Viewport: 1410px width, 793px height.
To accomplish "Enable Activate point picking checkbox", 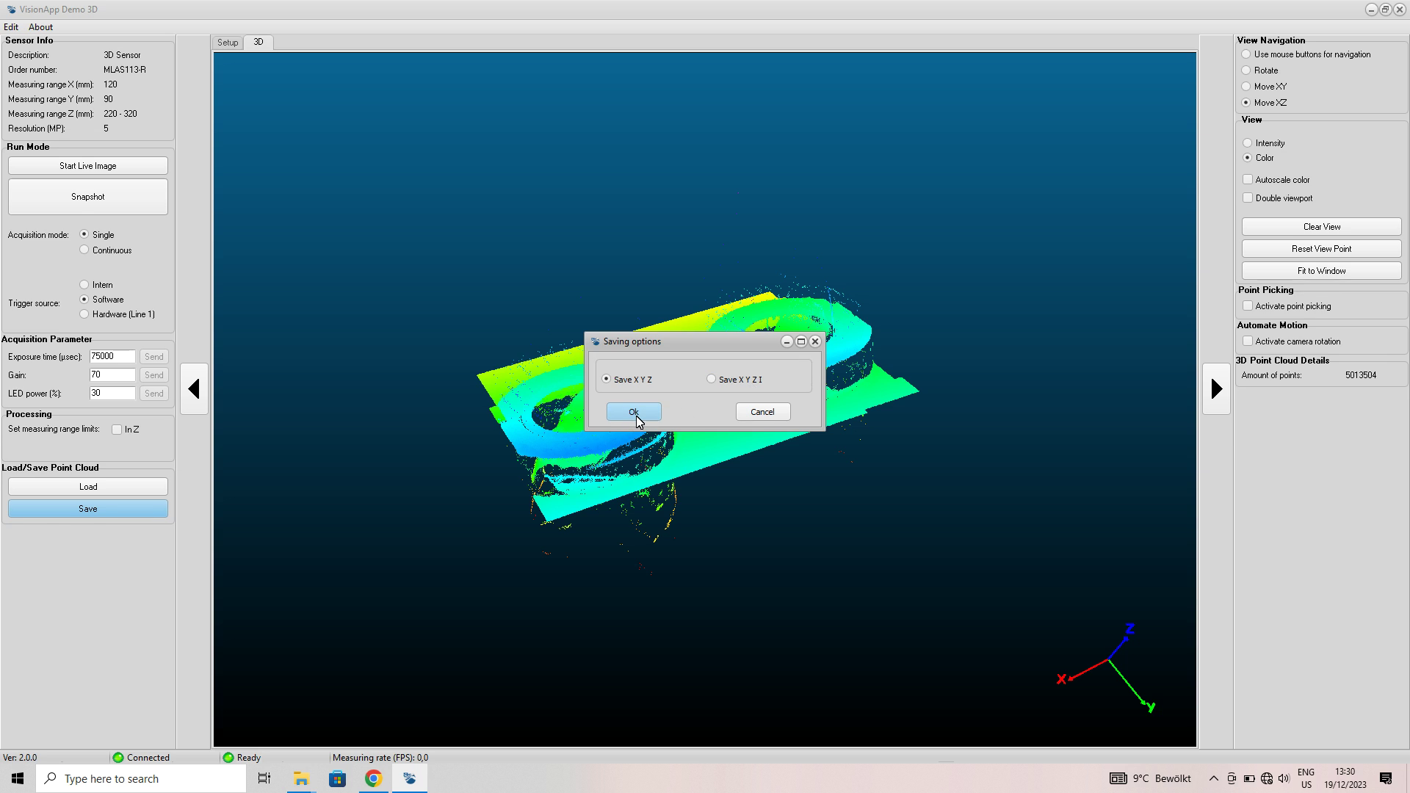I will 1248,305.
